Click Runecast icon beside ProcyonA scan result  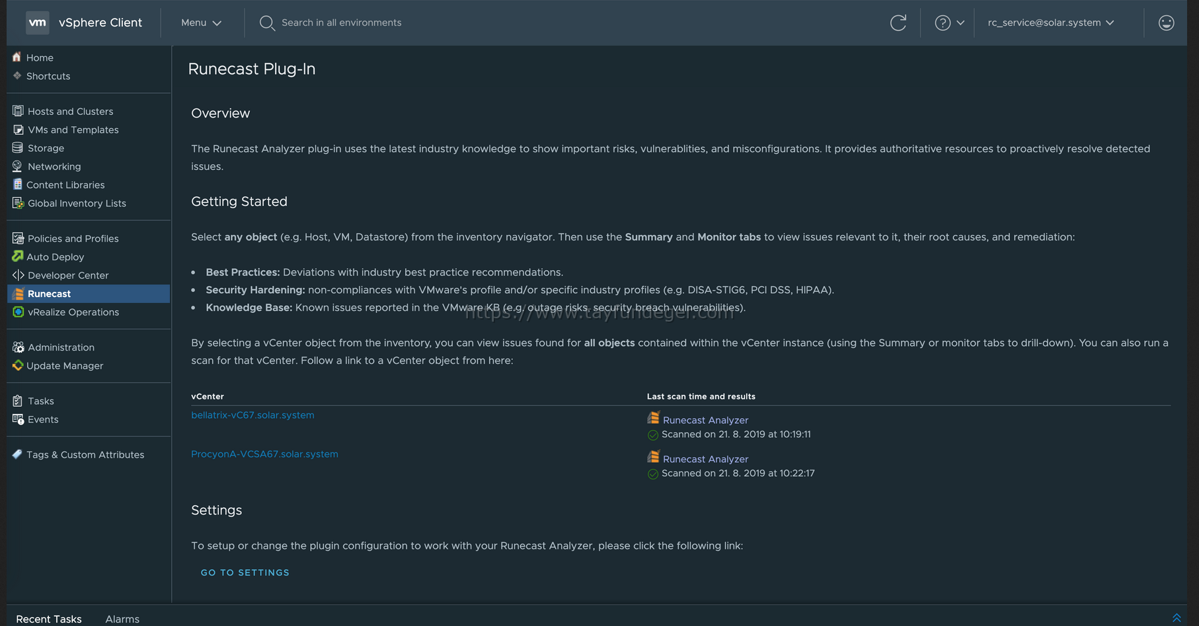(x=653, y=457)
